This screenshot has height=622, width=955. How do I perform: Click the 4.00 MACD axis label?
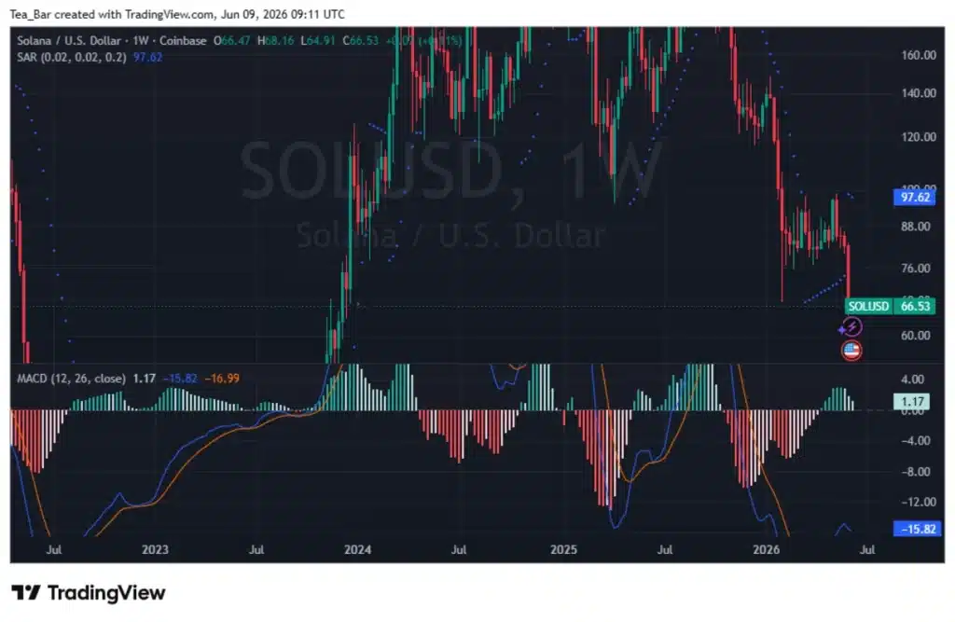coord(913,380)
